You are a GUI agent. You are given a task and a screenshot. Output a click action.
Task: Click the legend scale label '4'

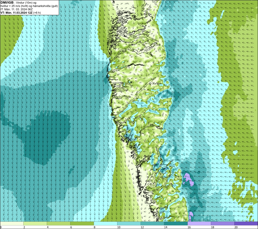pyautogui.click(x=48, y=227)
